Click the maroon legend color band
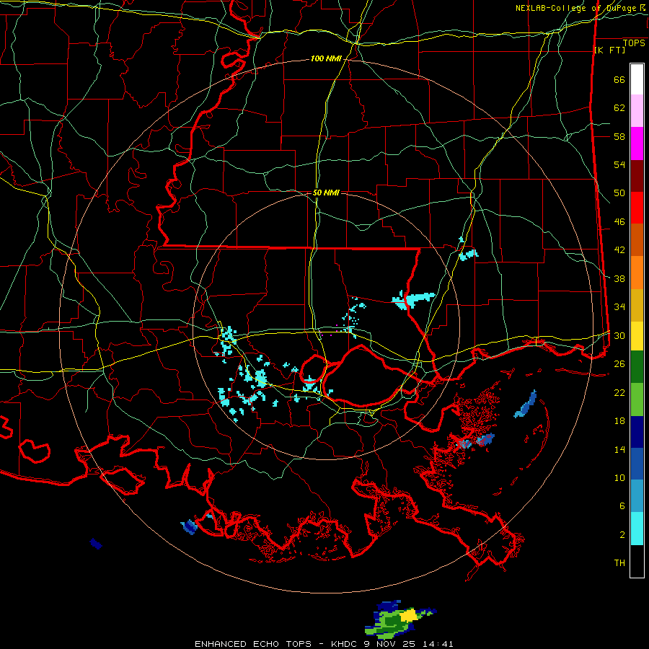The image size is (649, 649). pyautogui.click(x=637, y=176)
